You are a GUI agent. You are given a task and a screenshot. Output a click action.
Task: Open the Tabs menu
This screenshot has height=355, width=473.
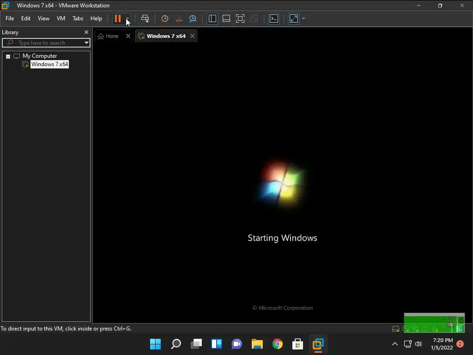[78, 18]
